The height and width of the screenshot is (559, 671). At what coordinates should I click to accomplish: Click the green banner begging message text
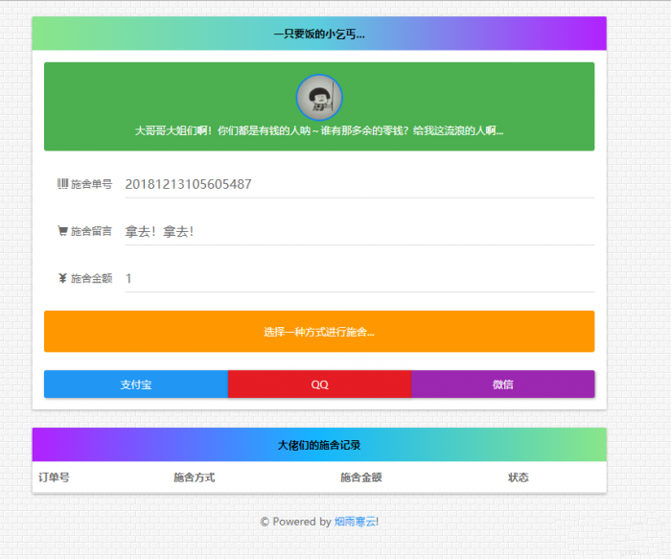[x=319, y=131]
